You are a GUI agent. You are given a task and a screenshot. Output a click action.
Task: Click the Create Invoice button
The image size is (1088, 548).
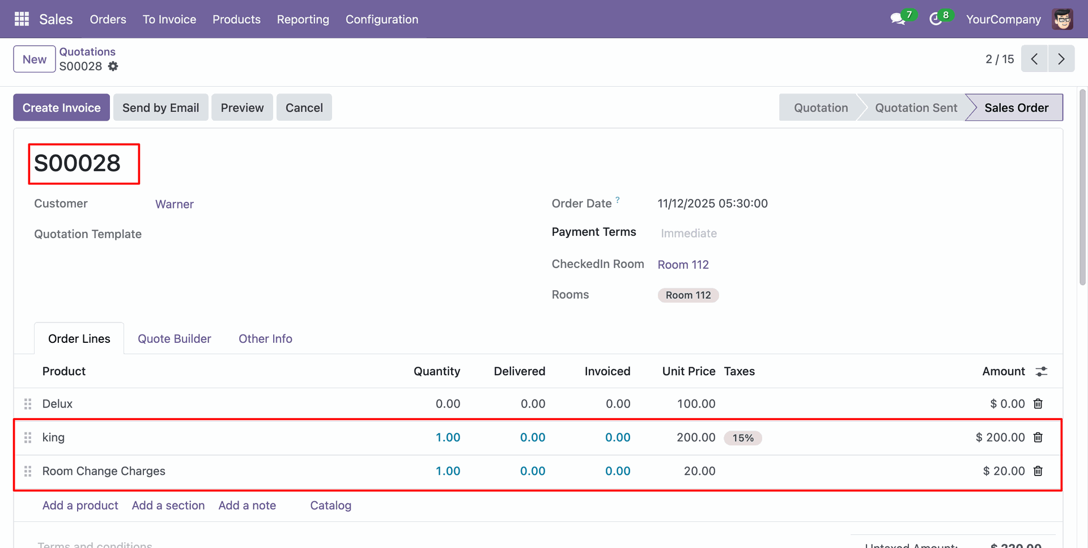pyautogui.click(x=61, y=108)
